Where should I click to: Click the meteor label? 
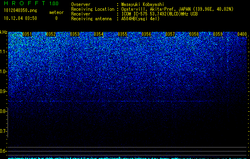56,12
